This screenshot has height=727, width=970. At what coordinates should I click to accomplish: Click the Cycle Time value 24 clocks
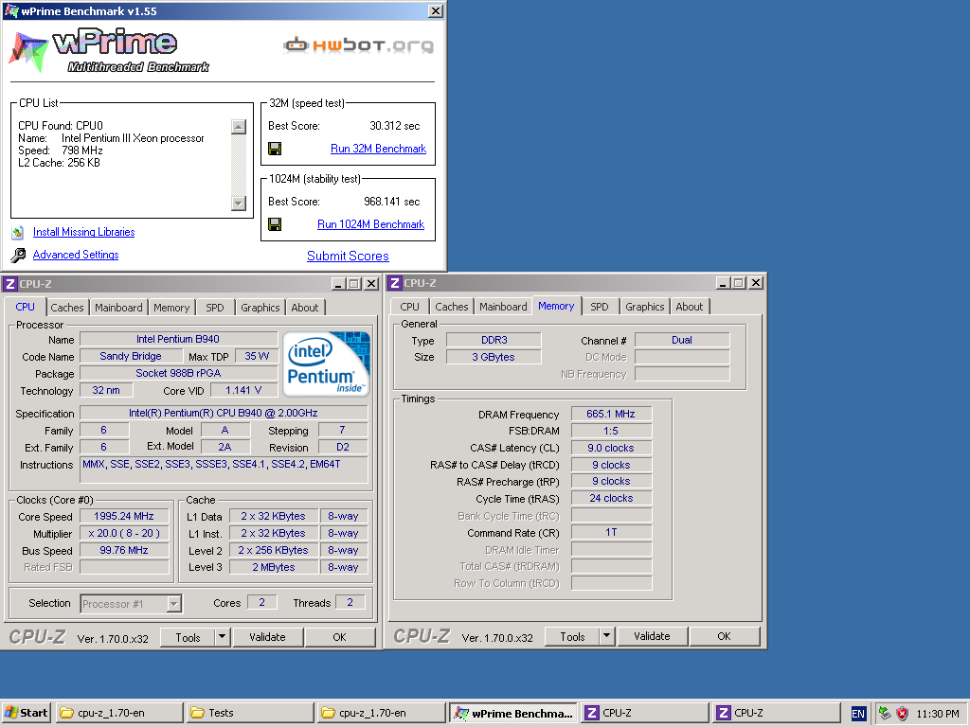[611, 498]
